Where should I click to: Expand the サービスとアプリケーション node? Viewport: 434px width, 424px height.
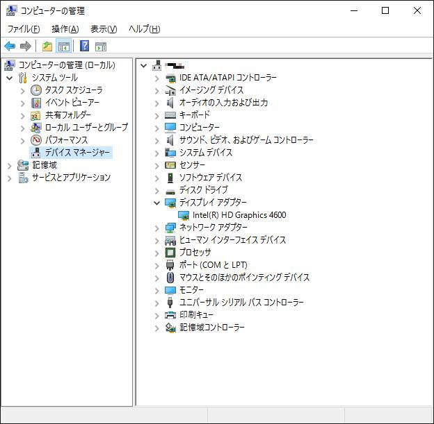[10, 178]
